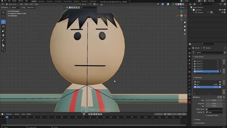Toggle viewport gizmos button
The image size is (227, 128).
click(x=162, y=4)
